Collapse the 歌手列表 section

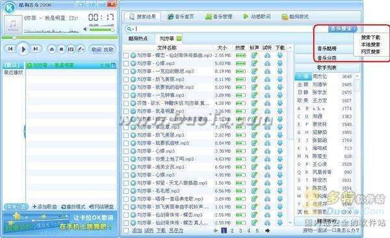pyautogui.click(x=327, y=68)
